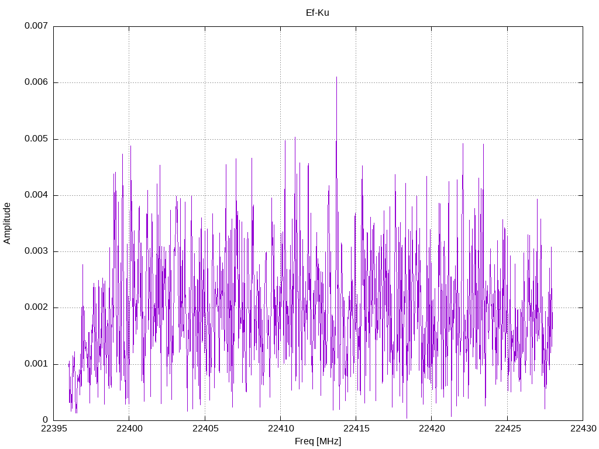Click x-axis tick label 22430
599x449 pixels.
[x=583, y=429]
